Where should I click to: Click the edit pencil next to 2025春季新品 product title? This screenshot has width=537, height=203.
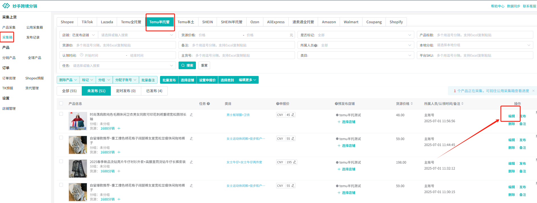coord(191,162)
